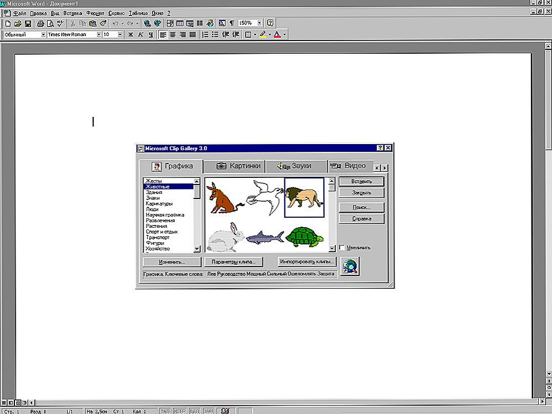Screen dimensions: 552x414
Task: Apply the red font color
Action: click(x=278, y=34)
